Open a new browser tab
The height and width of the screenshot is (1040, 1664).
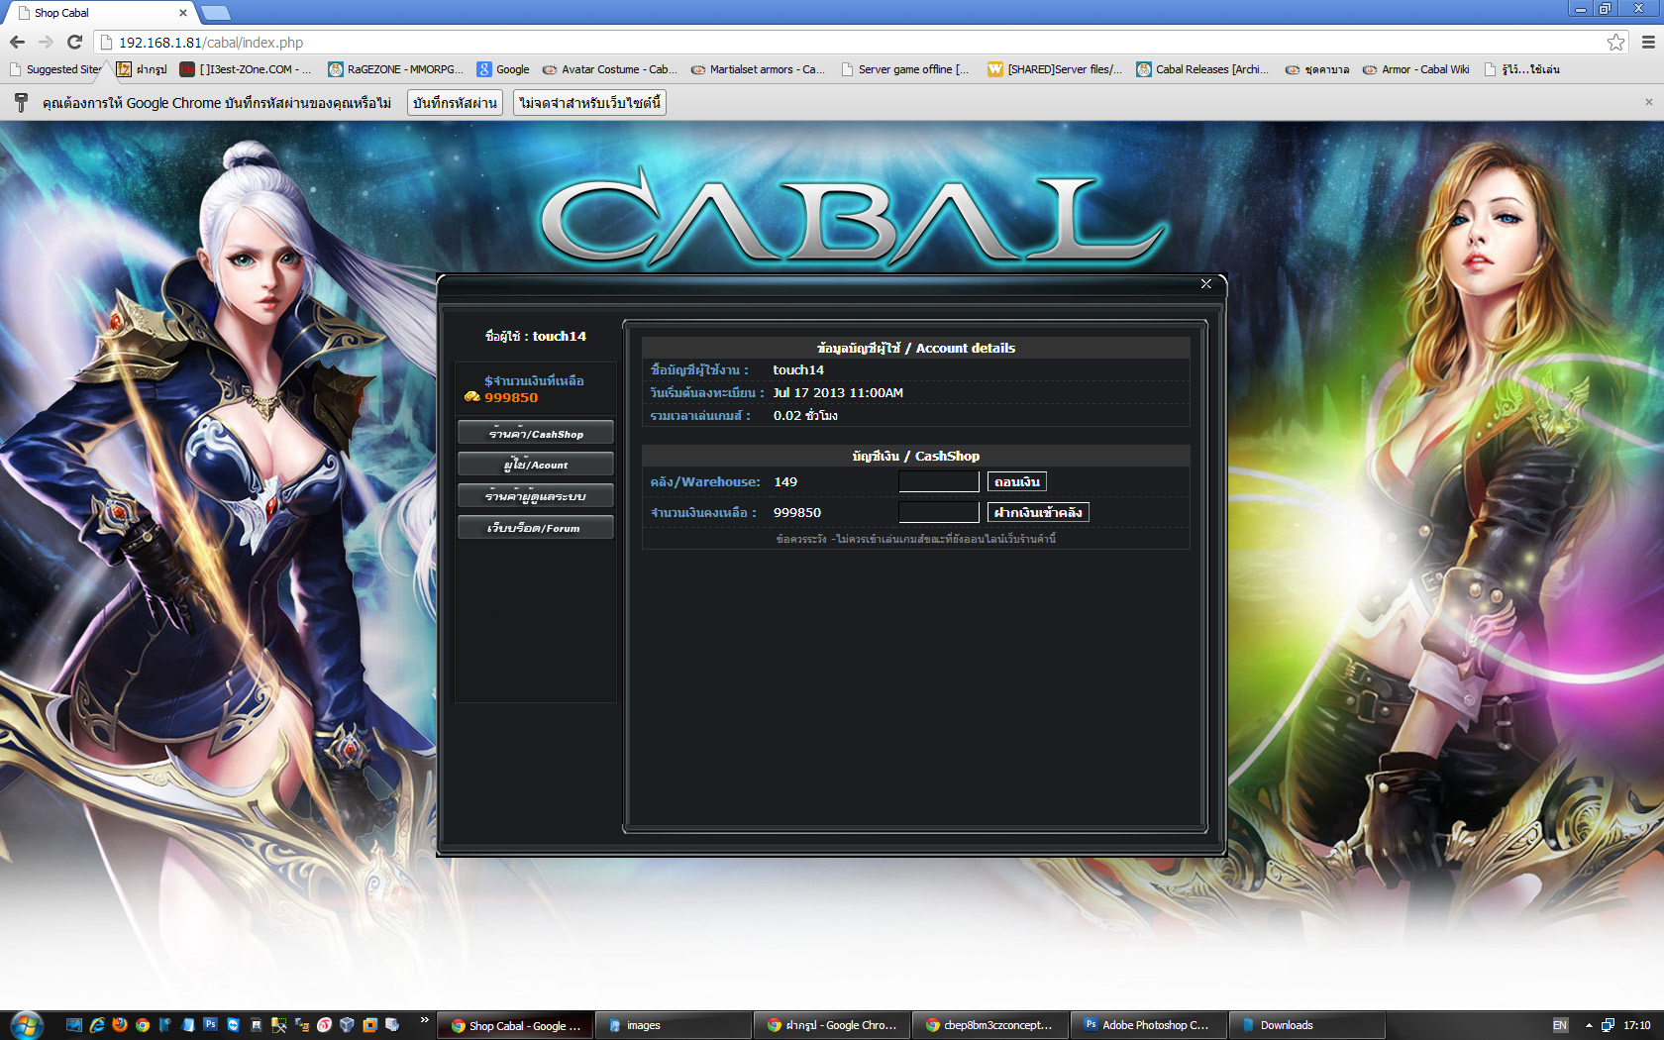coord(215,13)
